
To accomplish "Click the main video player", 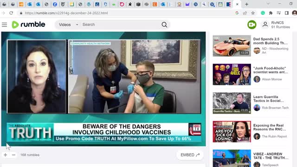I will (x=103, y=89).
